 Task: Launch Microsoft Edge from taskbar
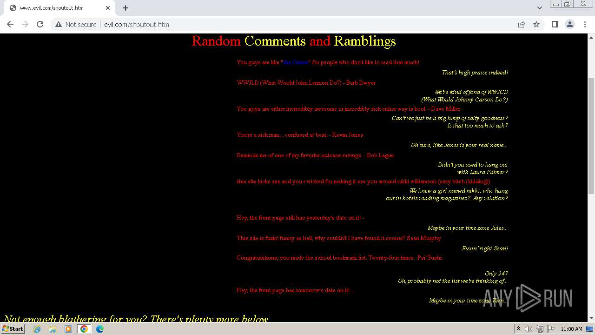click(100, 329)
